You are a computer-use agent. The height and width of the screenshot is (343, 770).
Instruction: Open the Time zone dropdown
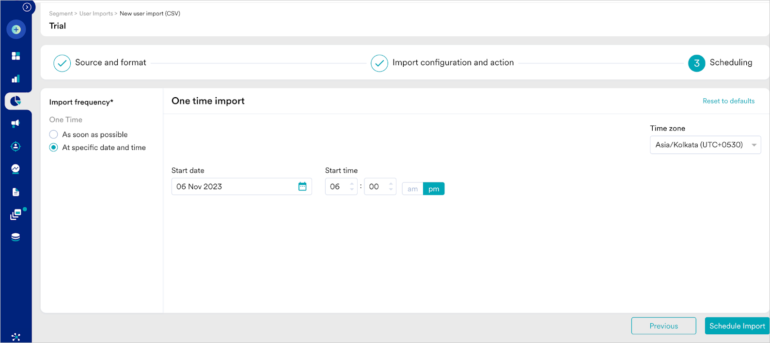(x=705, y=145)
